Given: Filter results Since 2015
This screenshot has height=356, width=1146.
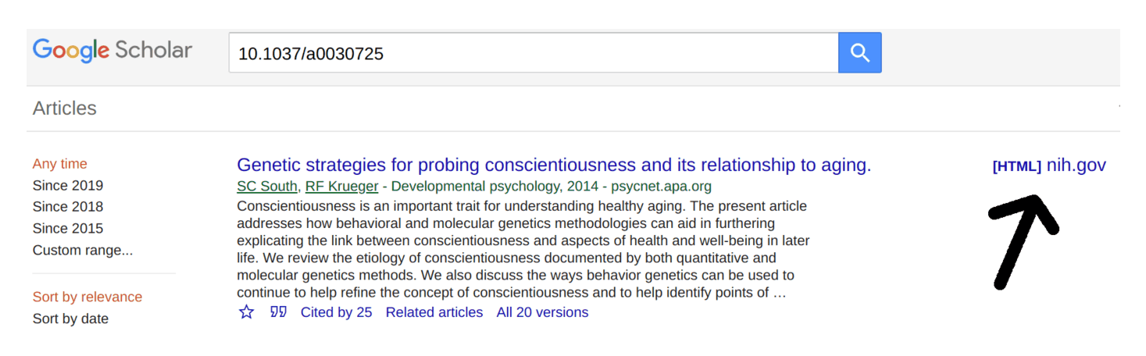Looking at the screenshot, I should pyautogui.click(x=68, y=229).
